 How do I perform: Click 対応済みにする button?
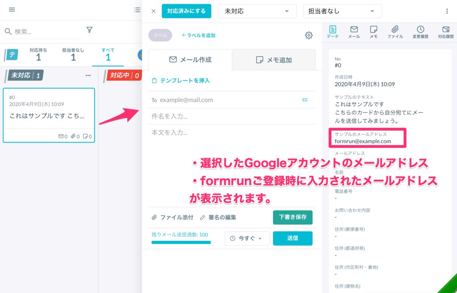pos(187,11)
